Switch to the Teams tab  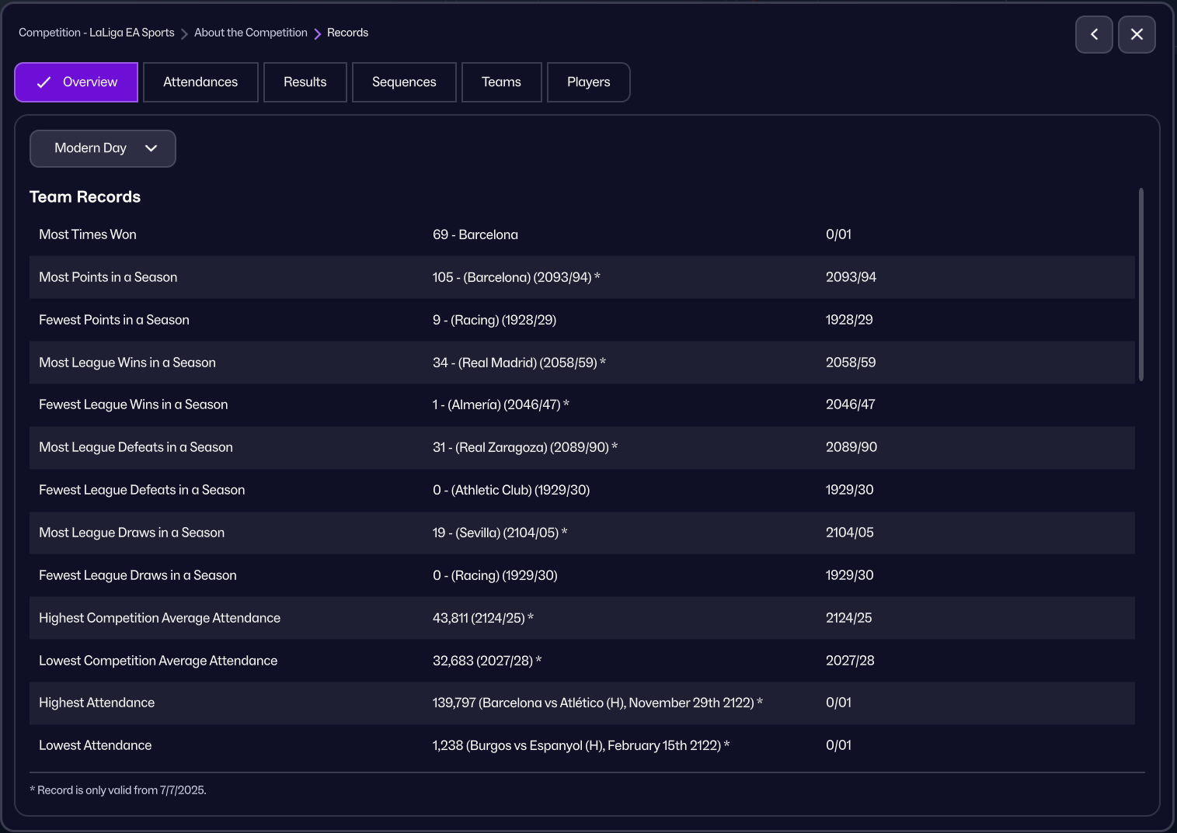click(501, 82)
